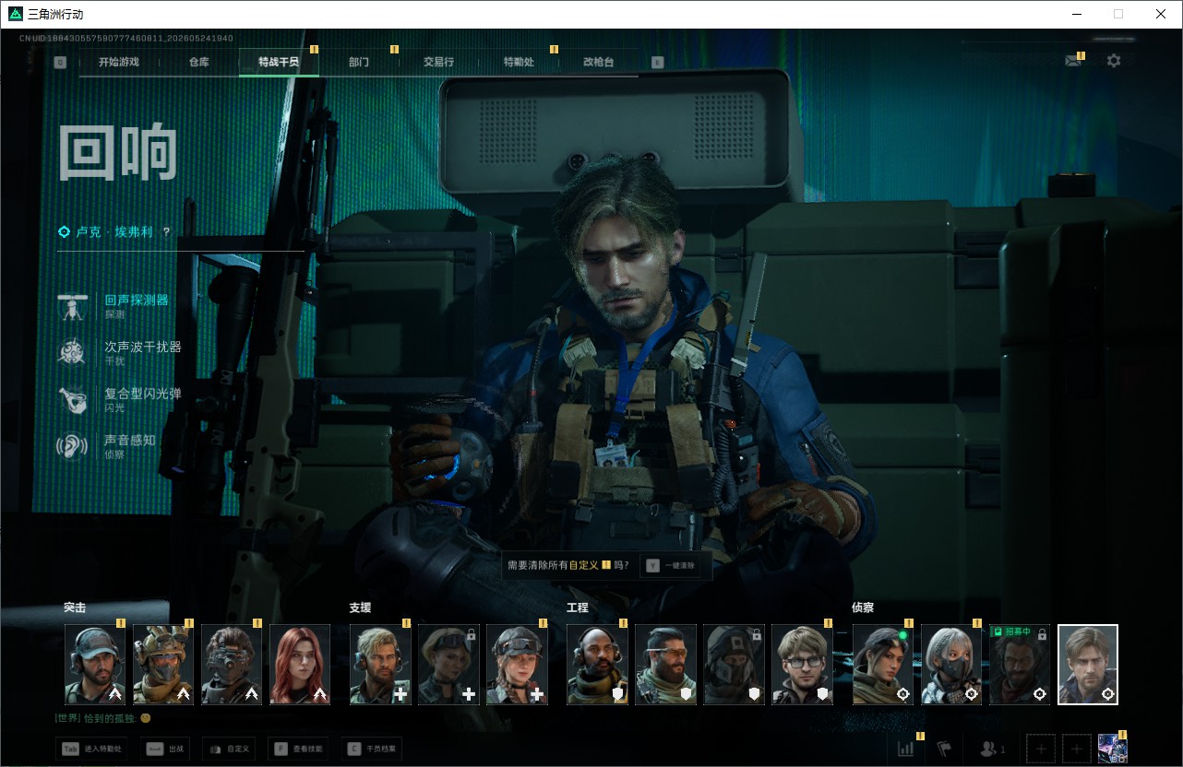This screenshot has height=767, width=1183.
Task: Select the engineer operator wearing orange glasses
Action: [665, 665]
